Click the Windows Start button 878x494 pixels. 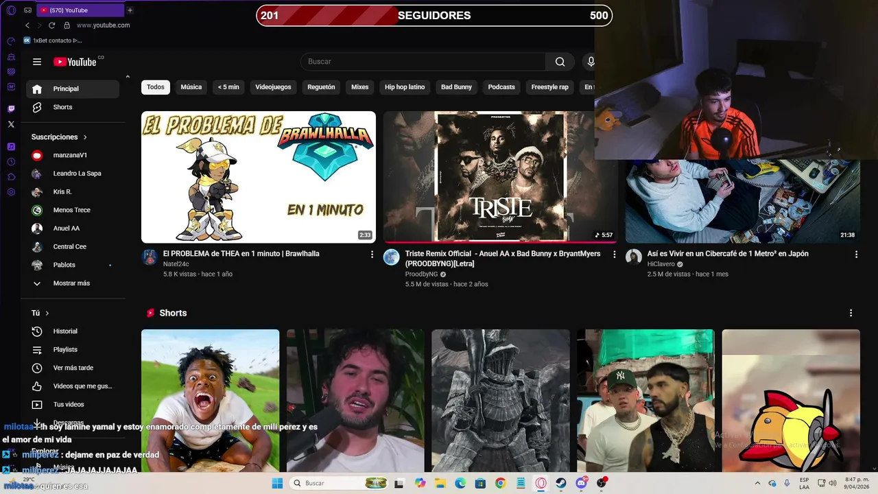click(x=277, y=483)
